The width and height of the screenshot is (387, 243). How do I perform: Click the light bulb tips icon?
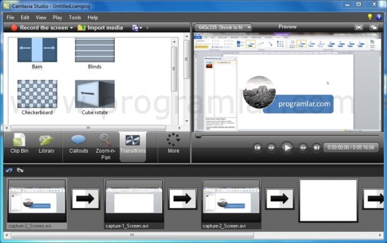click(370, 17)
